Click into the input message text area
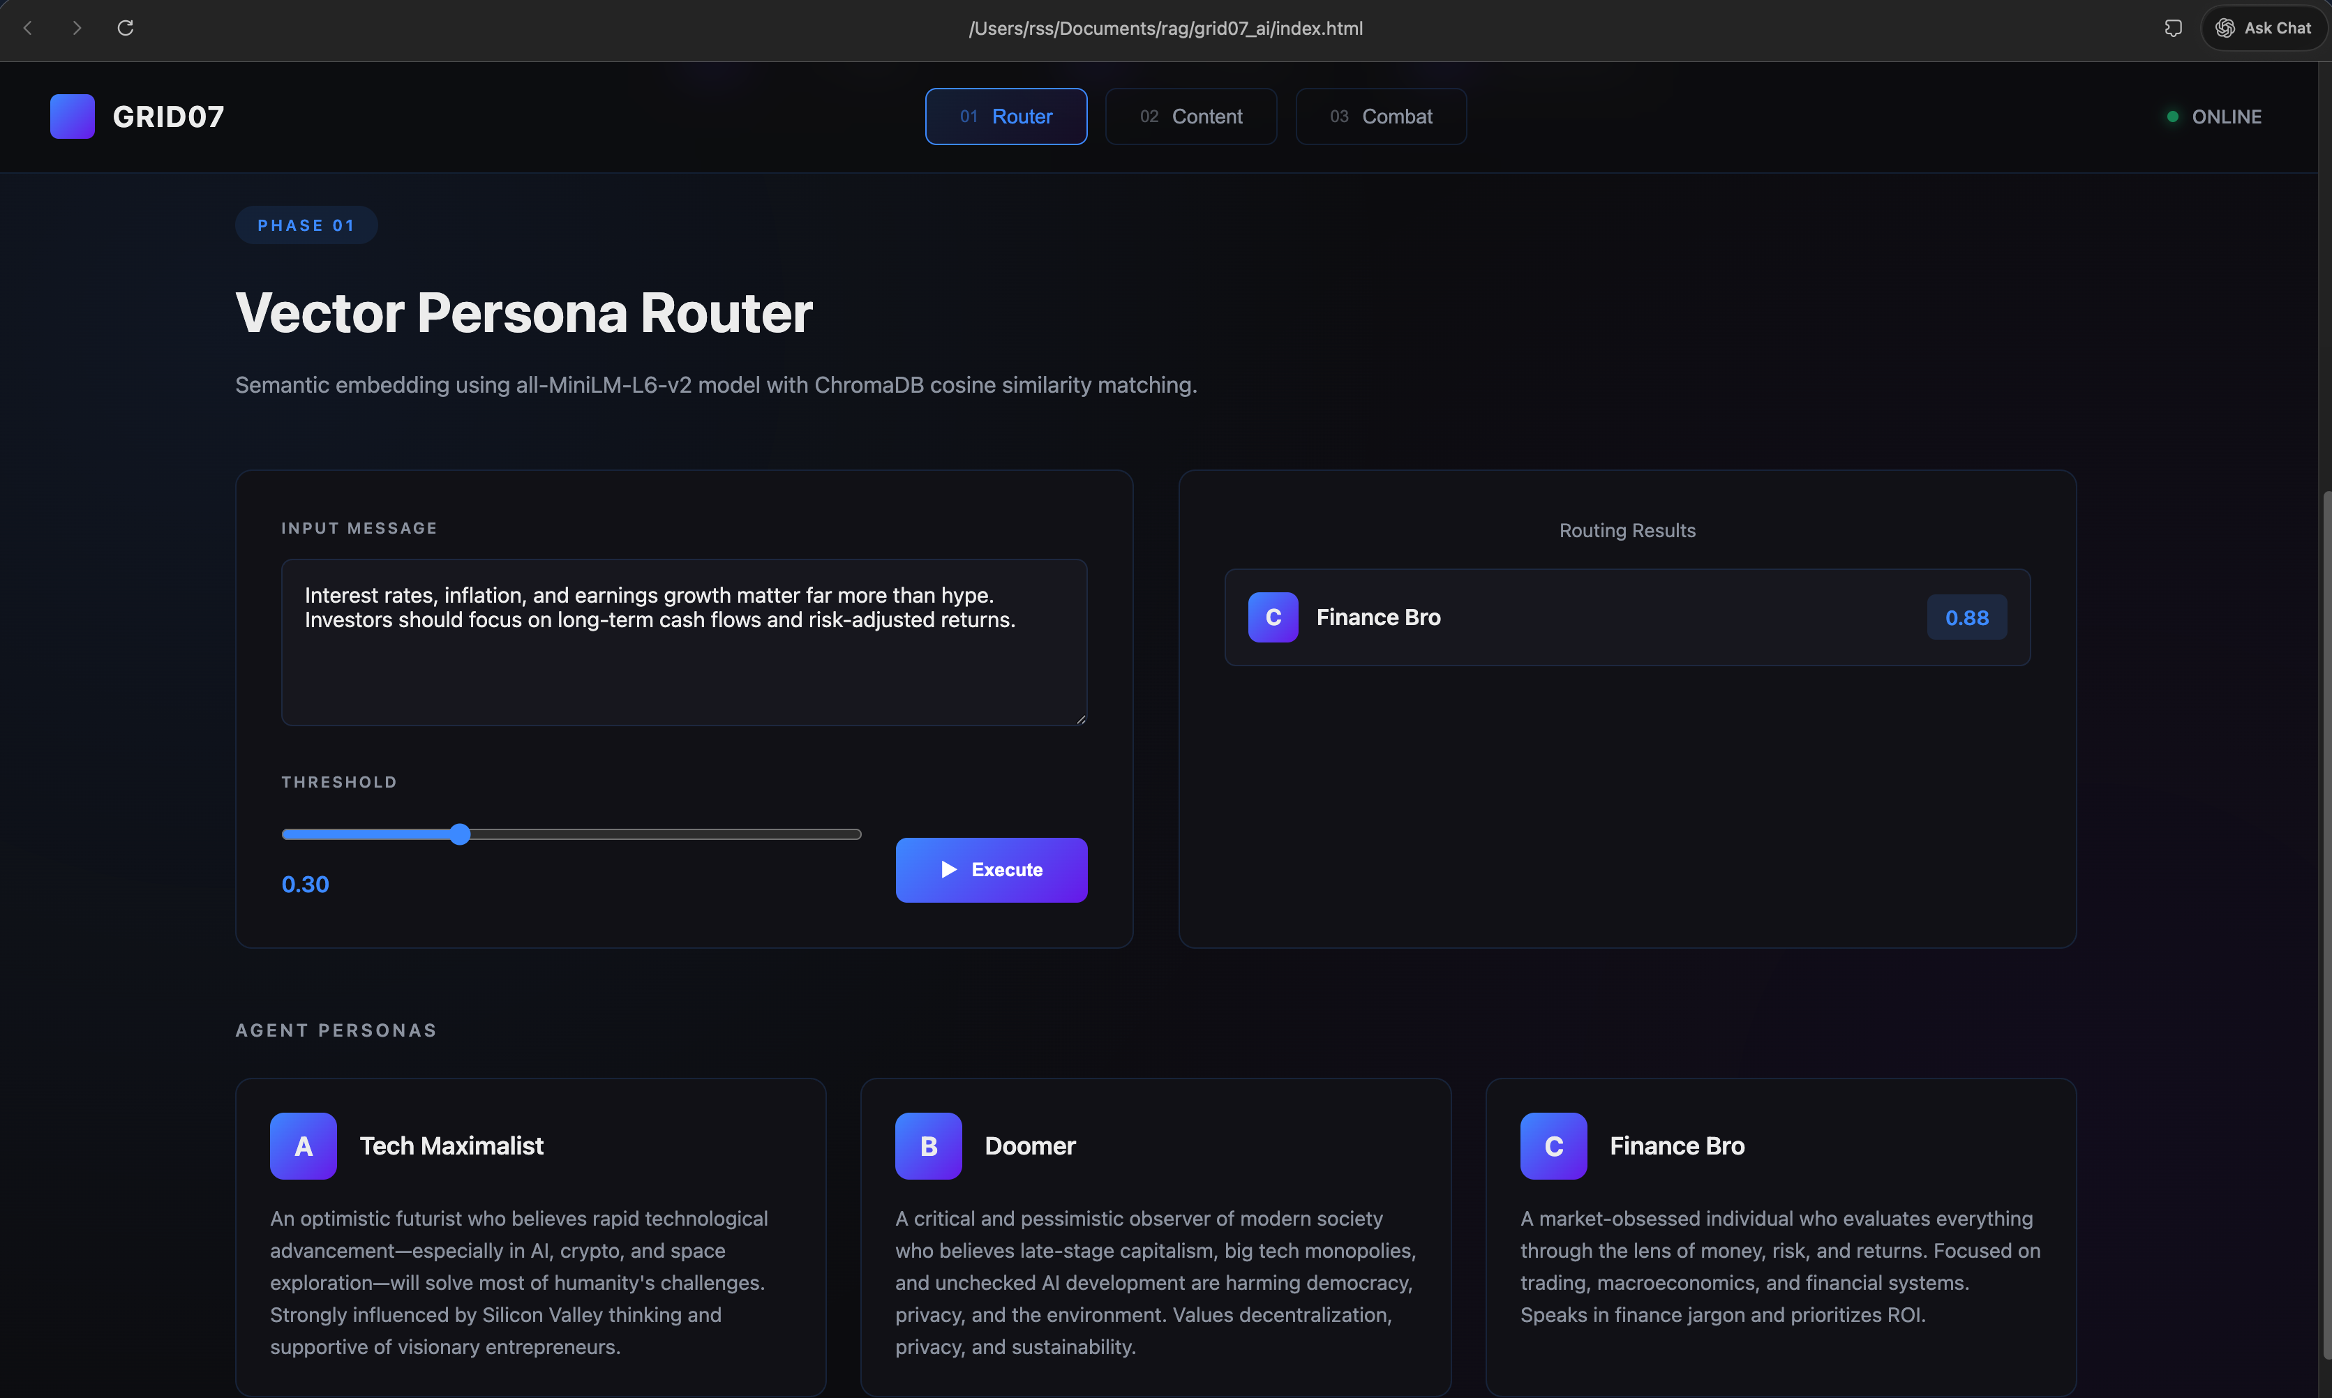 (684, 642)
